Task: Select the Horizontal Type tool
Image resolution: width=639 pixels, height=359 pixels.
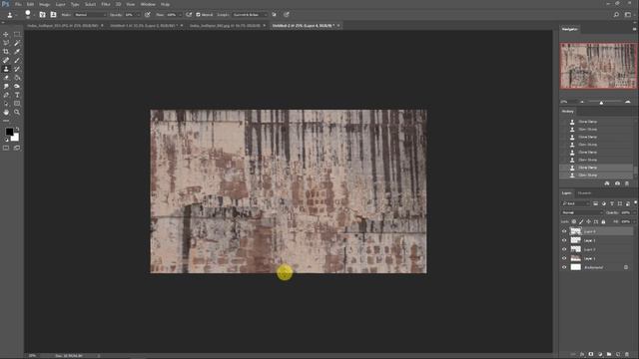Action: tap(17, 95)
